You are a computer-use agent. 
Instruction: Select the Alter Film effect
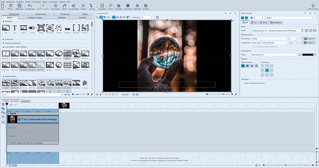15,65
